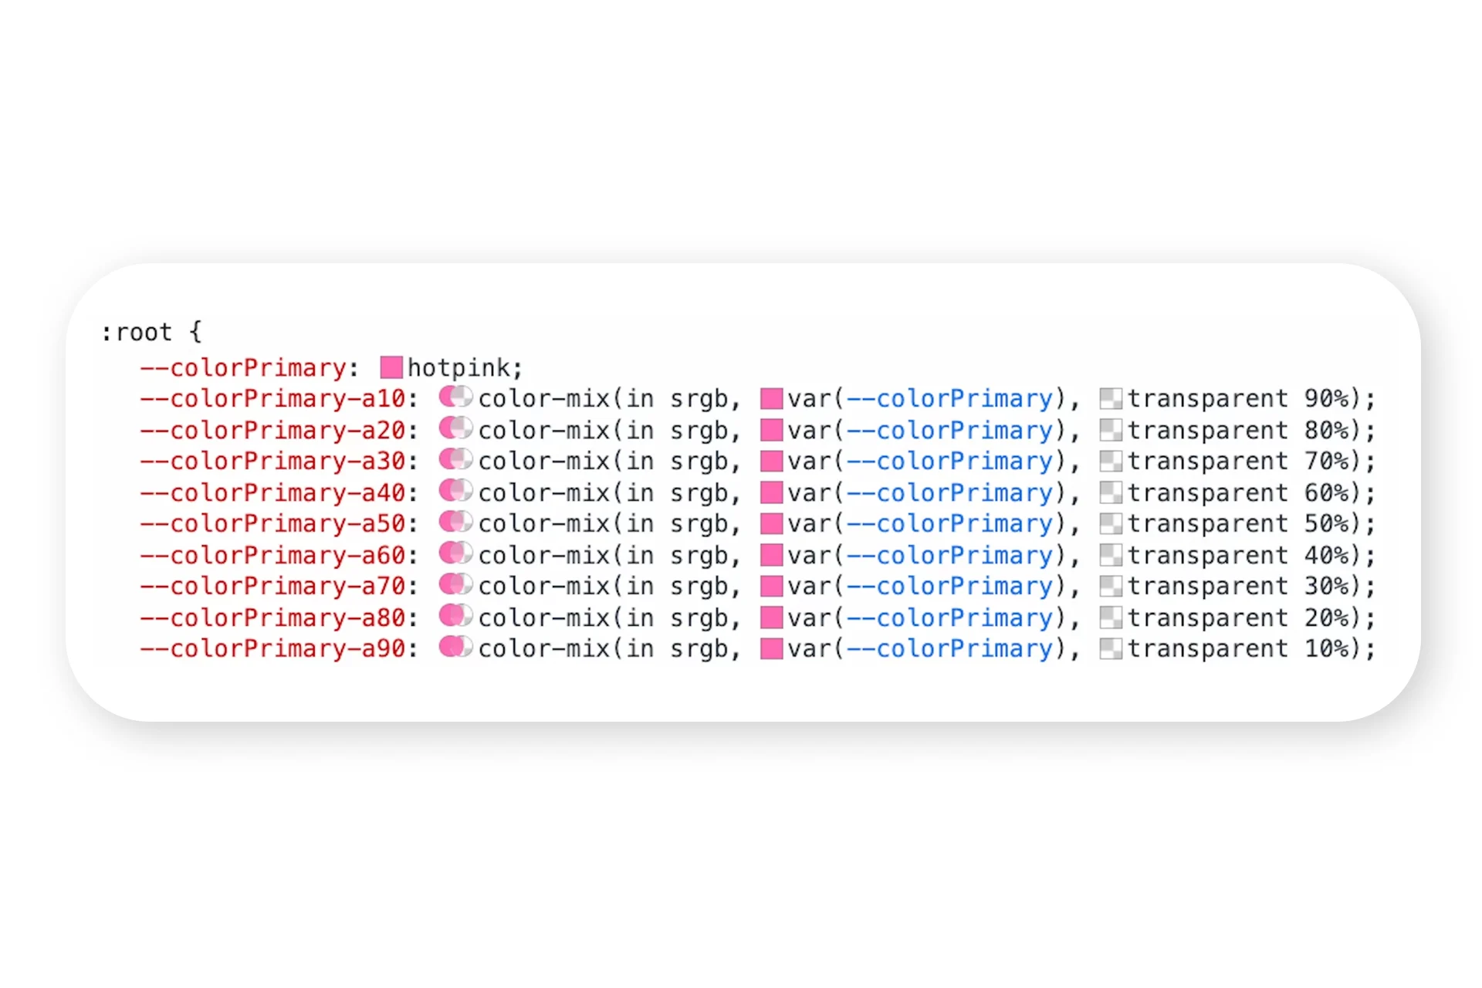Open the color-mix swatch on a30 line
The image size is (1482, 988).
click(x=455, y=459)
